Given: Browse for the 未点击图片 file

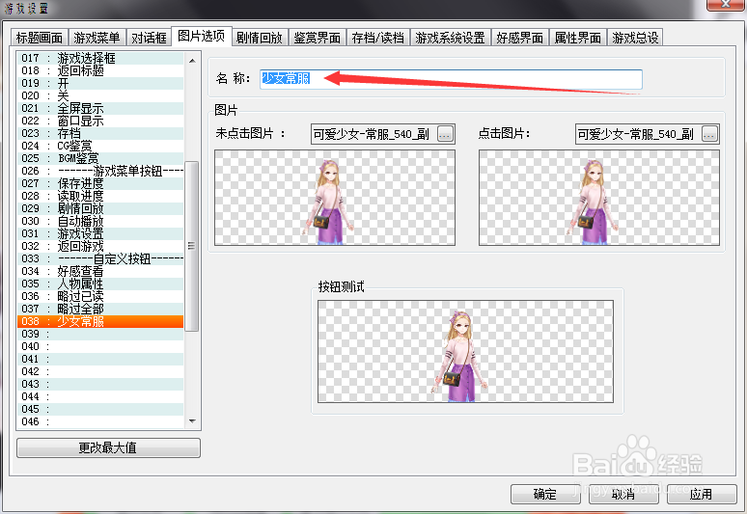Looking at the screenshot, I should click(x=445, y=135).
